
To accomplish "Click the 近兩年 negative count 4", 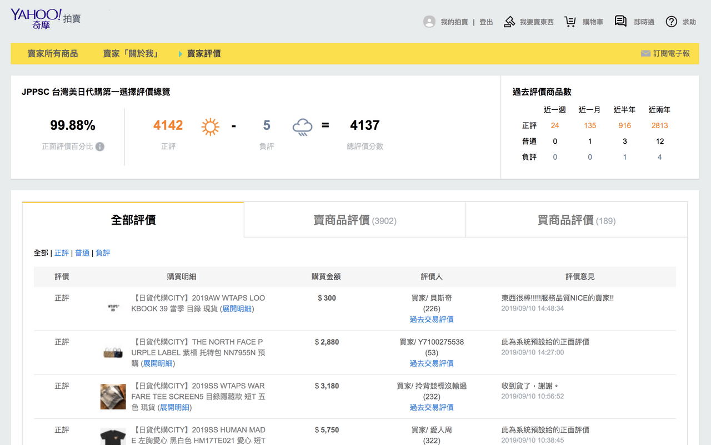I will [660, 157].
